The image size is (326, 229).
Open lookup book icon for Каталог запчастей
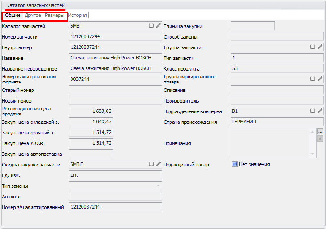coord(151,26)
